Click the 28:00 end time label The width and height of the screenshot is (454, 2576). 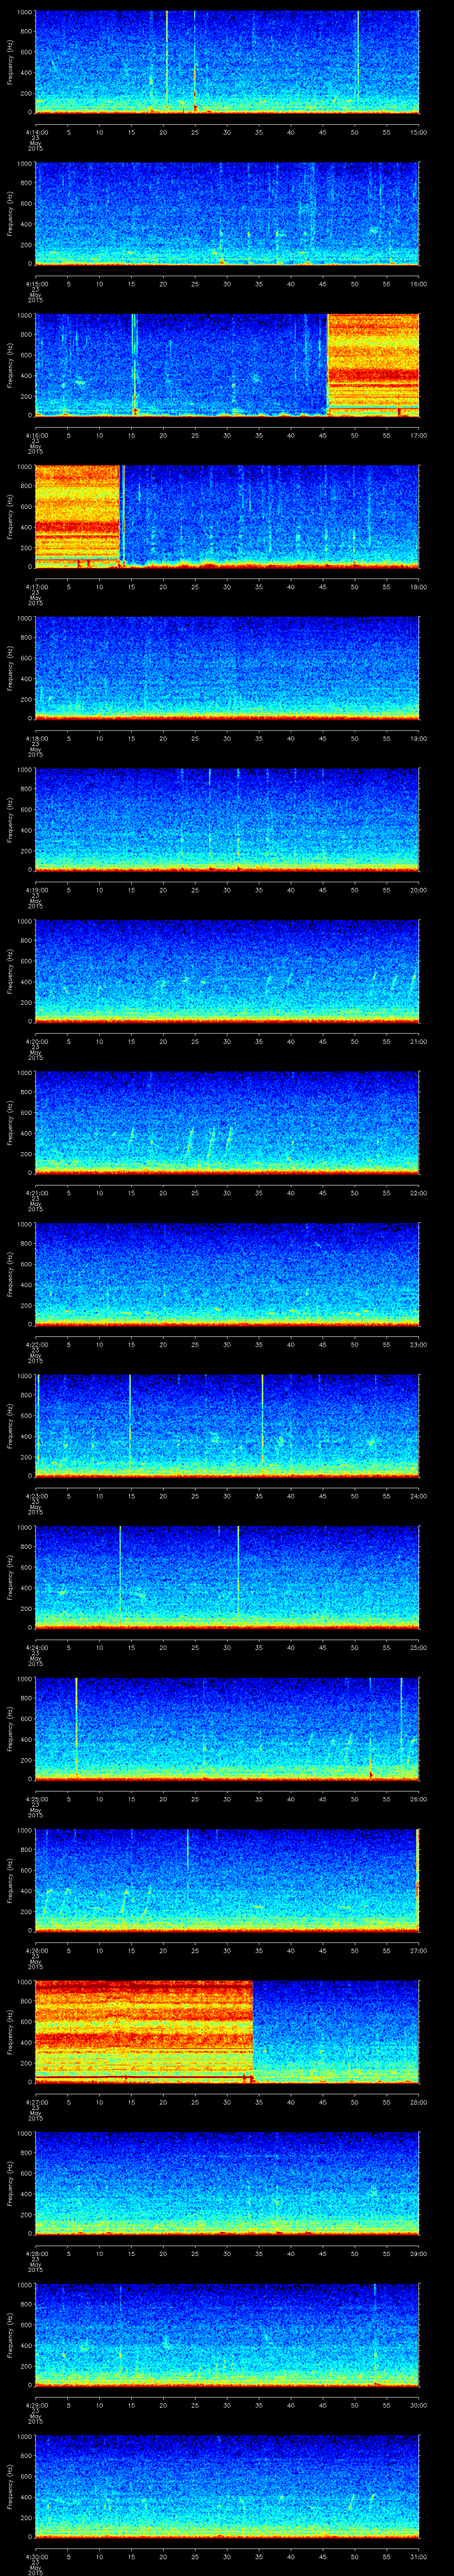tap(419, 2102)
